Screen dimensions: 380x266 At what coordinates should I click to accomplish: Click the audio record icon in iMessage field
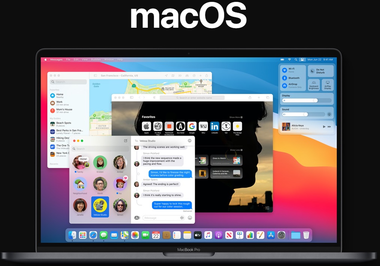coord(182,218)
